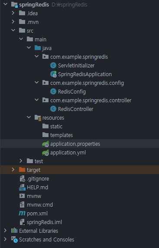Viewport: 159px width, 248px height.
Task: Click the mvnw shell script icon
Action: pos(22,196)
